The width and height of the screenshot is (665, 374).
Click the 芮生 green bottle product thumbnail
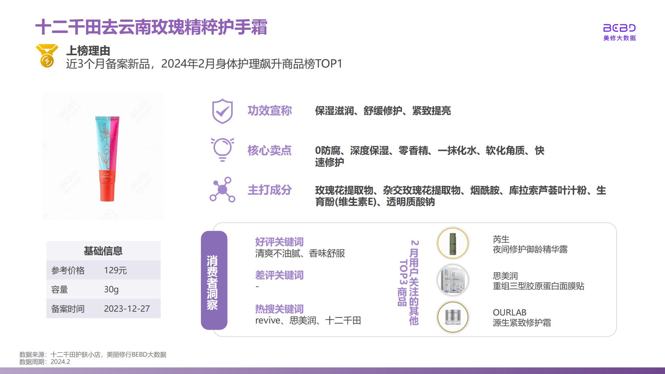click(x=453, y=243)
